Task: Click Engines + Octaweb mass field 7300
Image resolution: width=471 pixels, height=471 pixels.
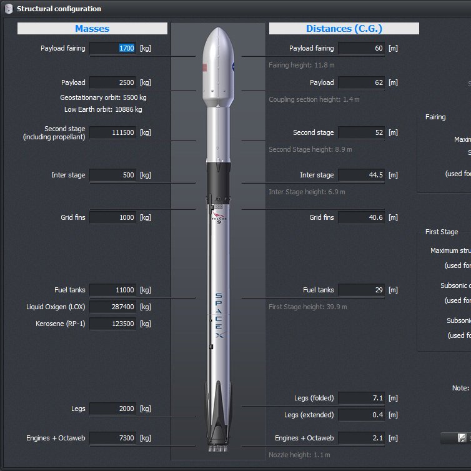Action: point(113,438)
